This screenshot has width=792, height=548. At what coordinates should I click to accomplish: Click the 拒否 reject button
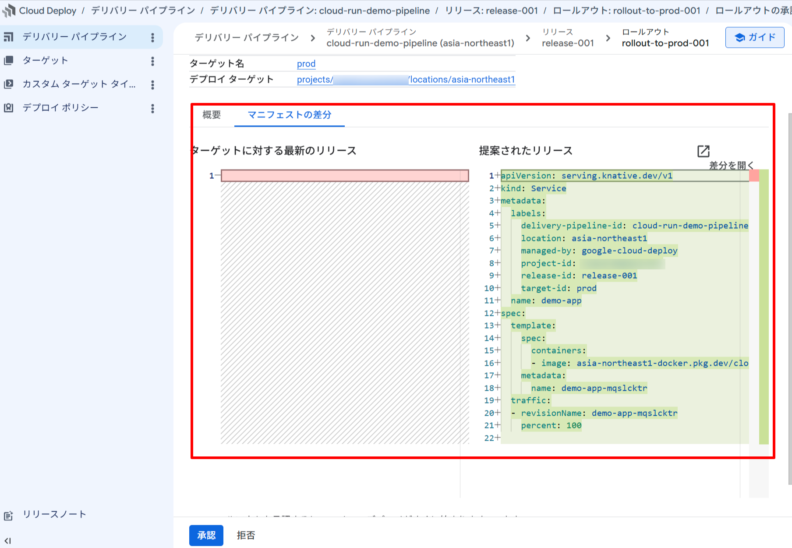pyautogui.click(x=246, y=535)
